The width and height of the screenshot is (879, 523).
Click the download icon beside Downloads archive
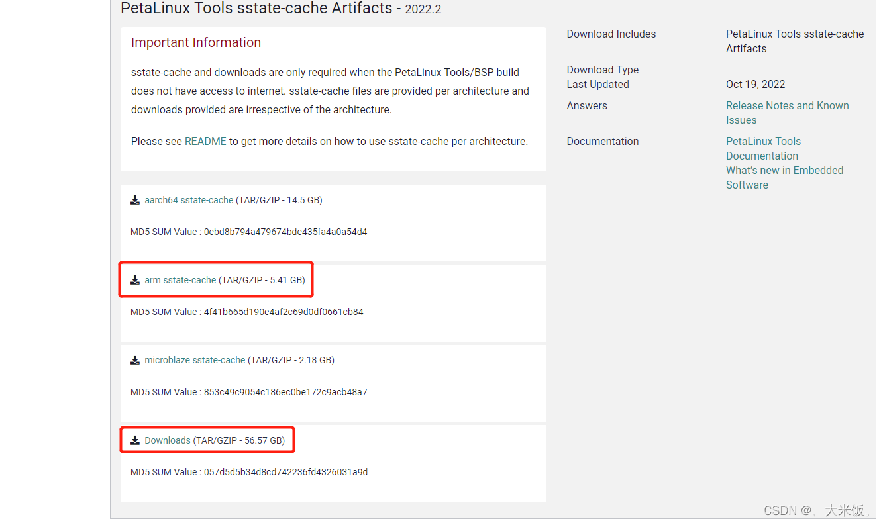[135, 440]
